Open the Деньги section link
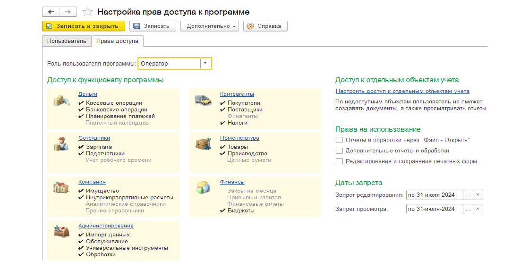529x269 pixels. point(88,94)
